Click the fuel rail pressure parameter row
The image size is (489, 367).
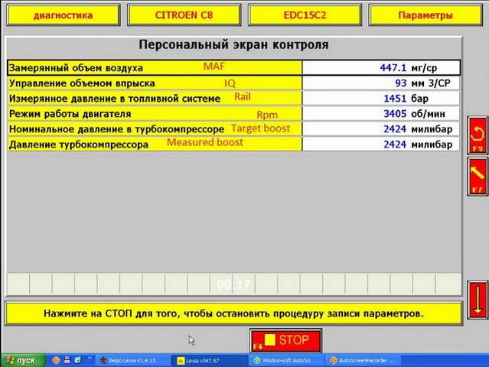point(155,99)
